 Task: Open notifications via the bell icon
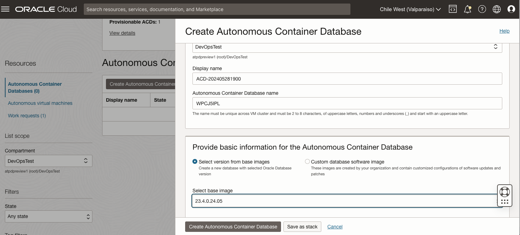467,9
